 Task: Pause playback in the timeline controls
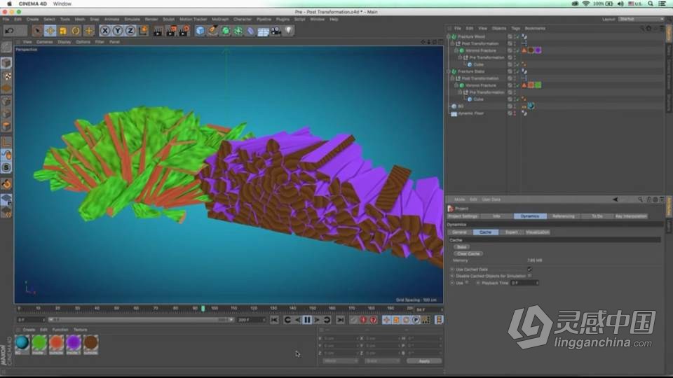pos(307,320)
